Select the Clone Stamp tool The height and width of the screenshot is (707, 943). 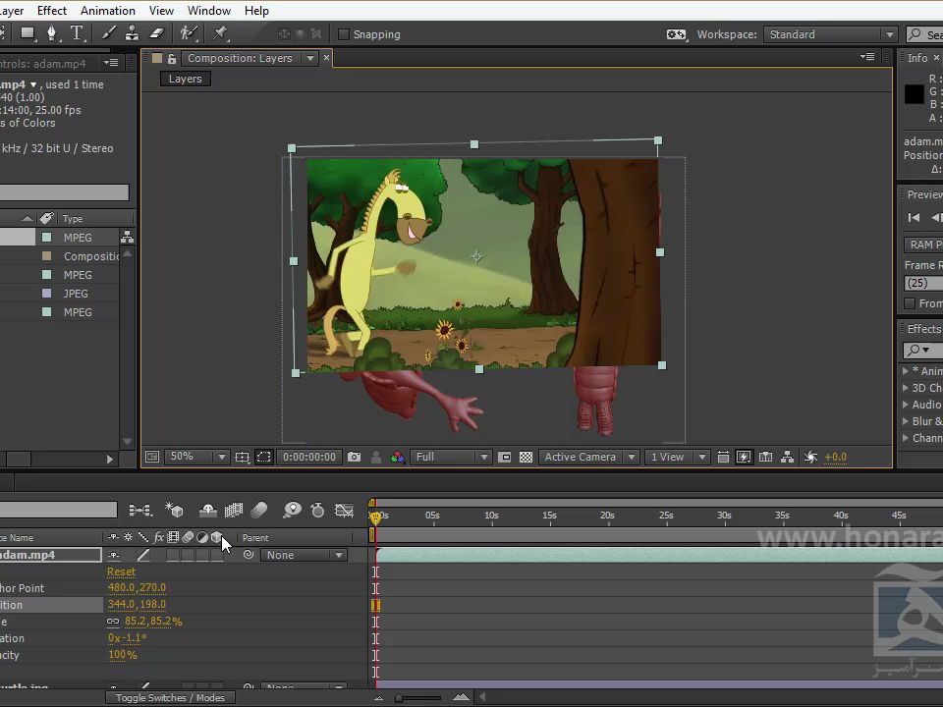point(132,33)
